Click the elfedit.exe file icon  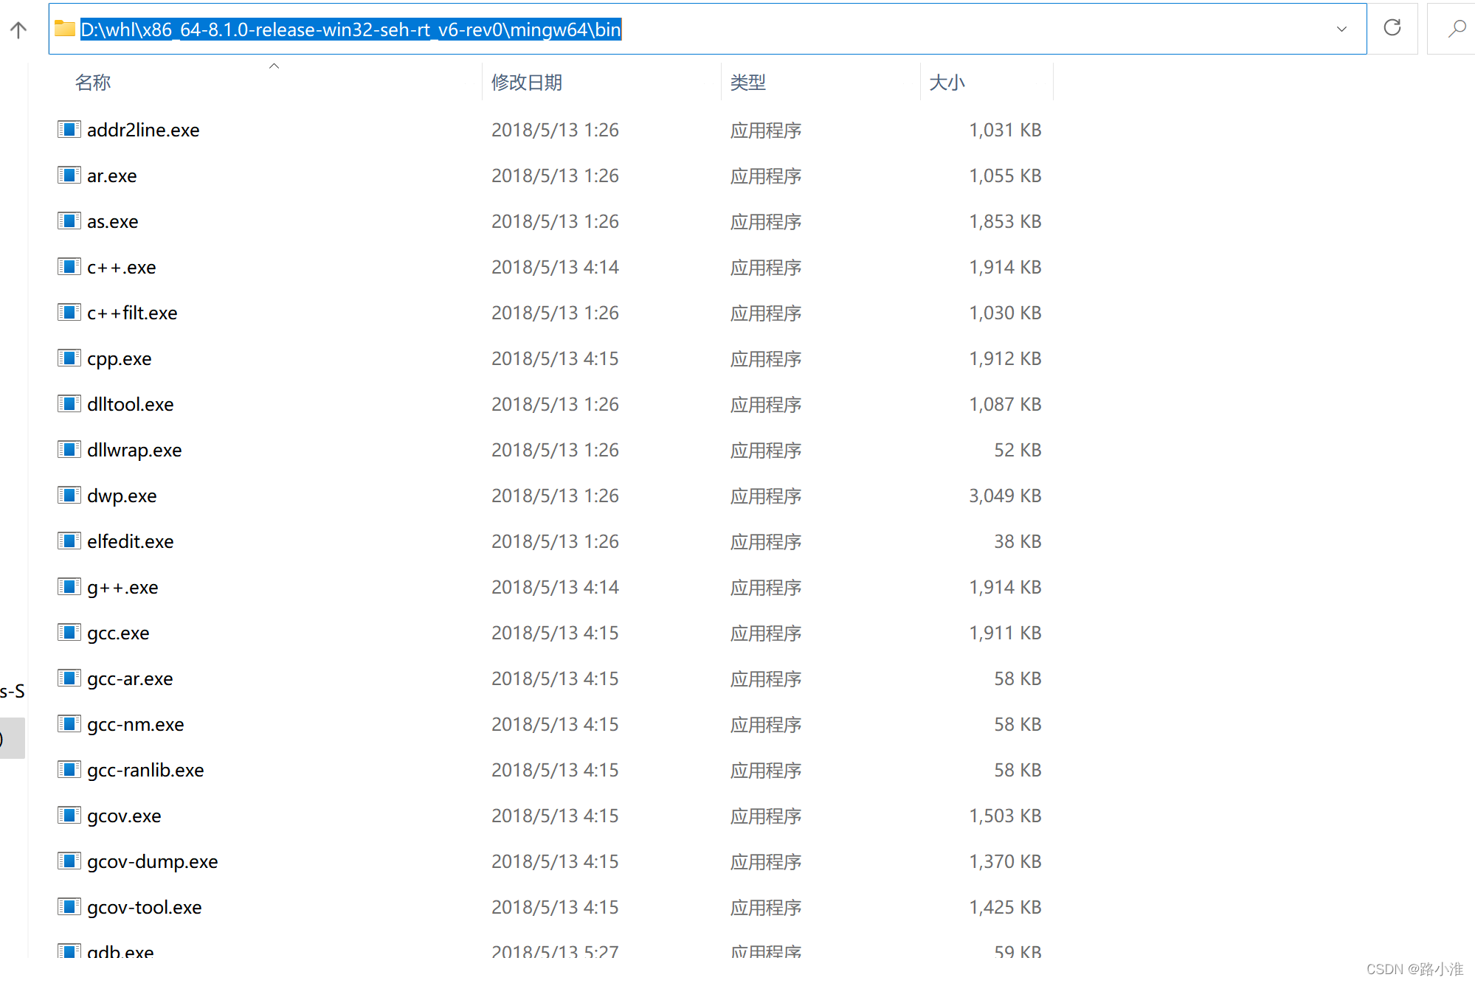[x=68, y=541]
